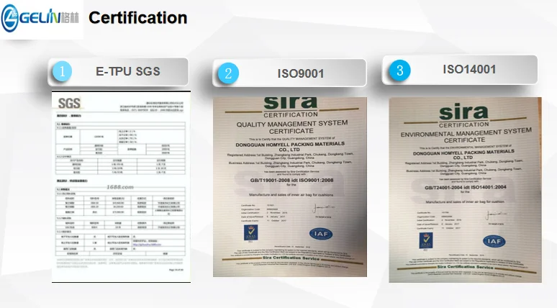Click company name on ISO9001 certificate
The width and height of the screenshot is (557, 308).
click(290, 146)
